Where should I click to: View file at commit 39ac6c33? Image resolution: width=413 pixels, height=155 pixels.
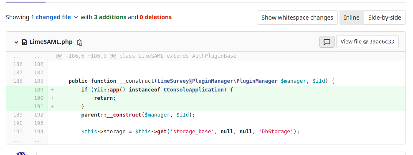point(367,42)
